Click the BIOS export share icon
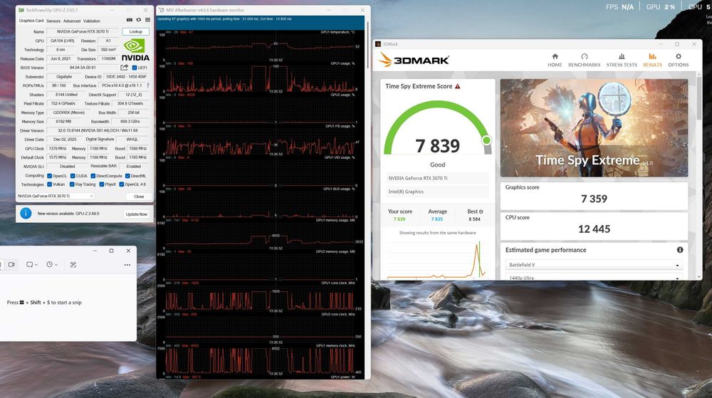 click(124, 67)
